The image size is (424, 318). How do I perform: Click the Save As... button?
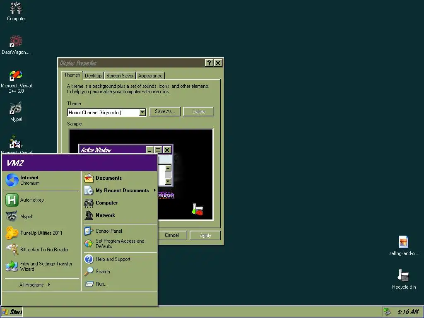pos(165,111)
